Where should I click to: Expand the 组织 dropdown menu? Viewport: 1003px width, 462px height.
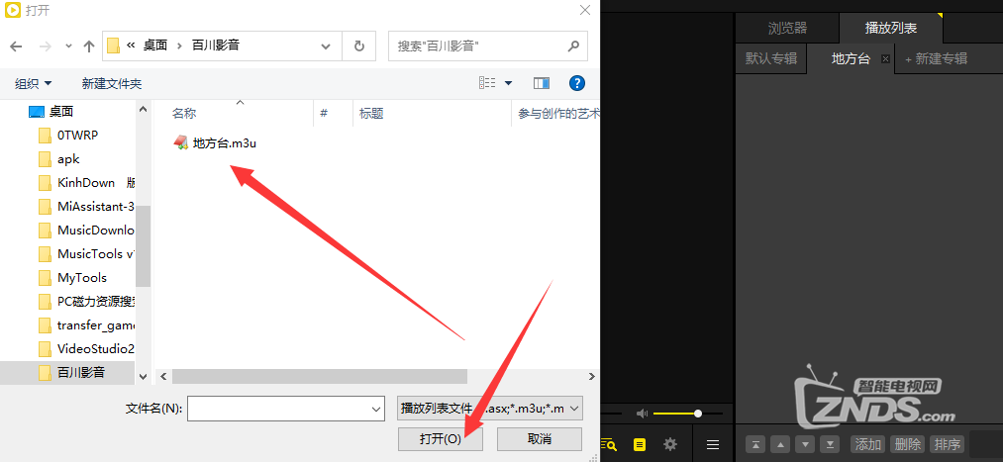(34, 84)
